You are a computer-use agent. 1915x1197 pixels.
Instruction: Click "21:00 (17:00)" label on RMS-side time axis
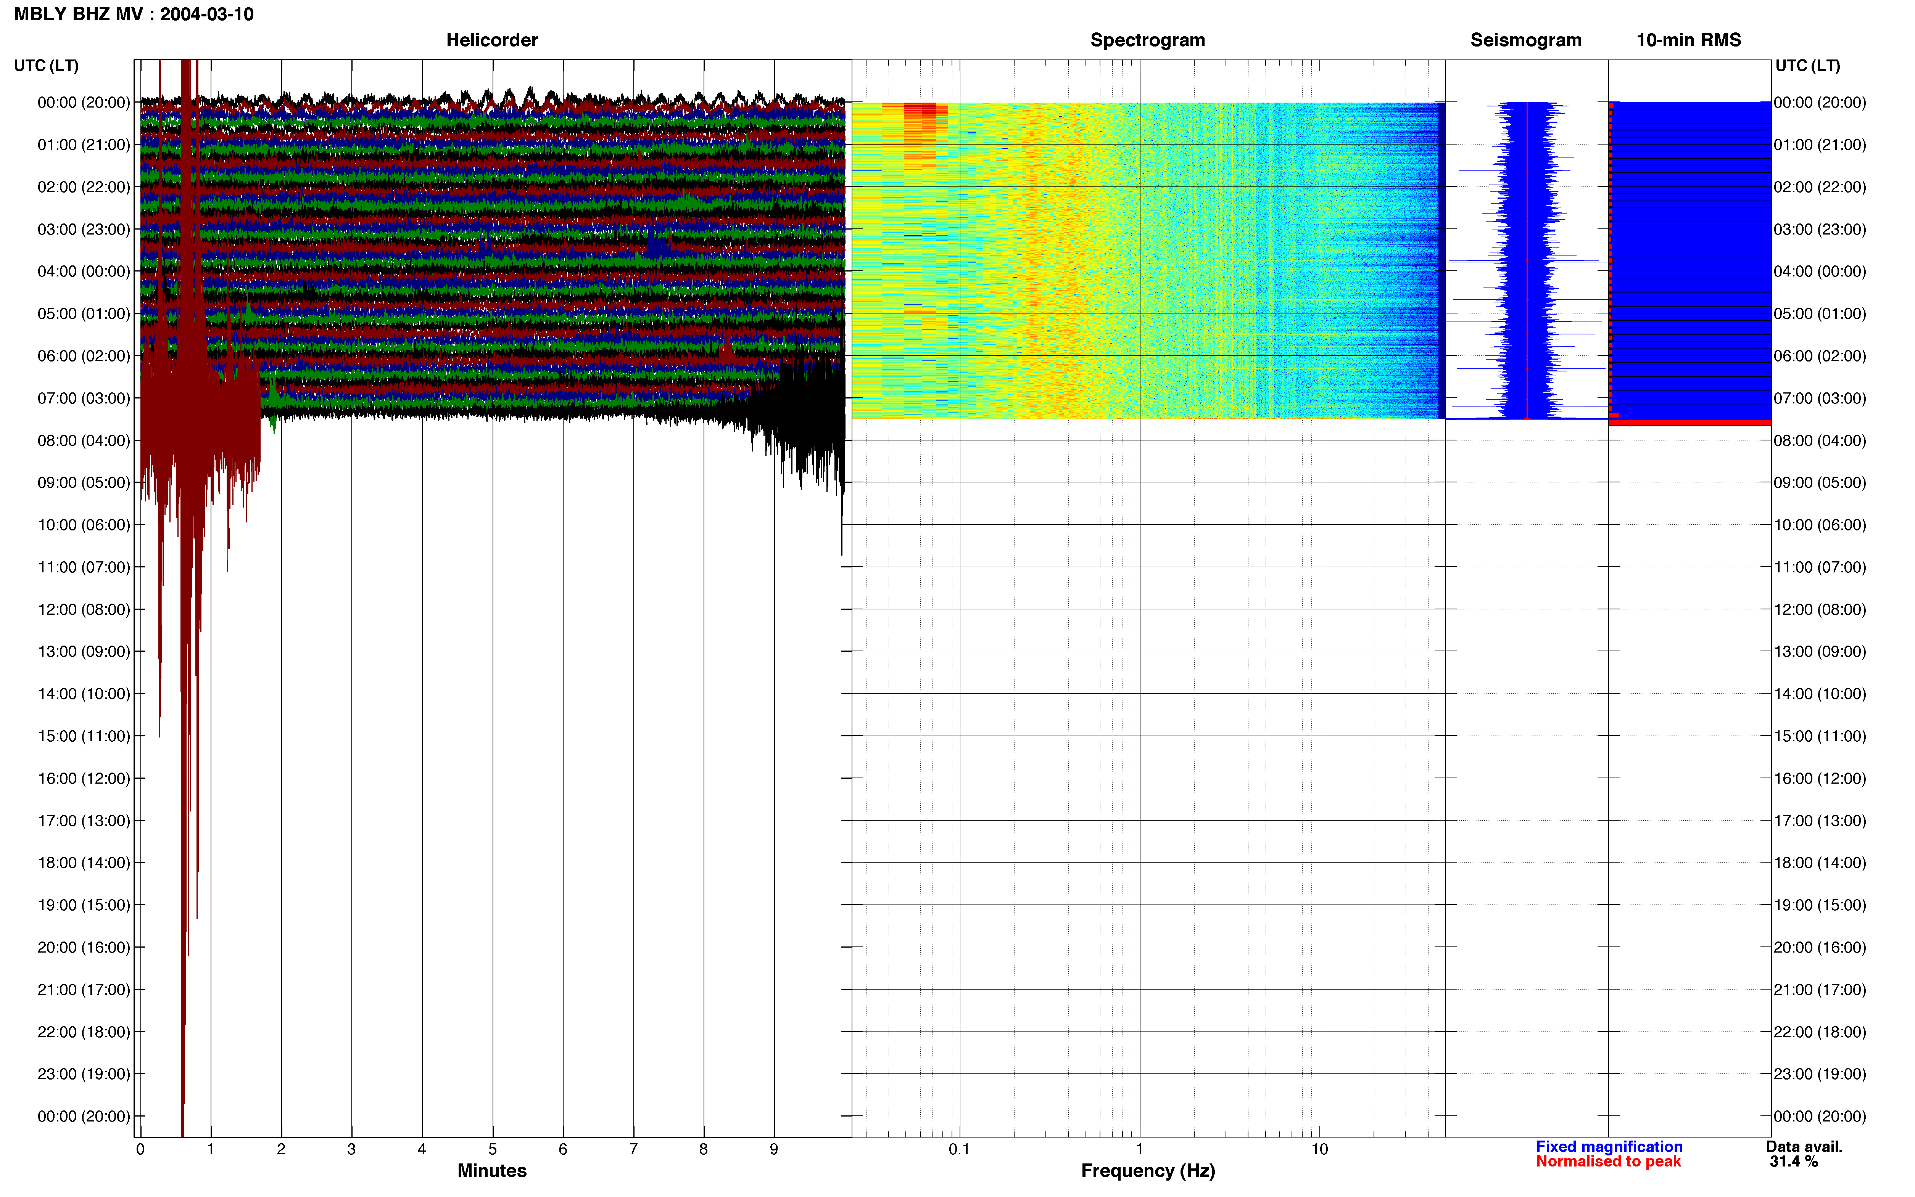1819,990
